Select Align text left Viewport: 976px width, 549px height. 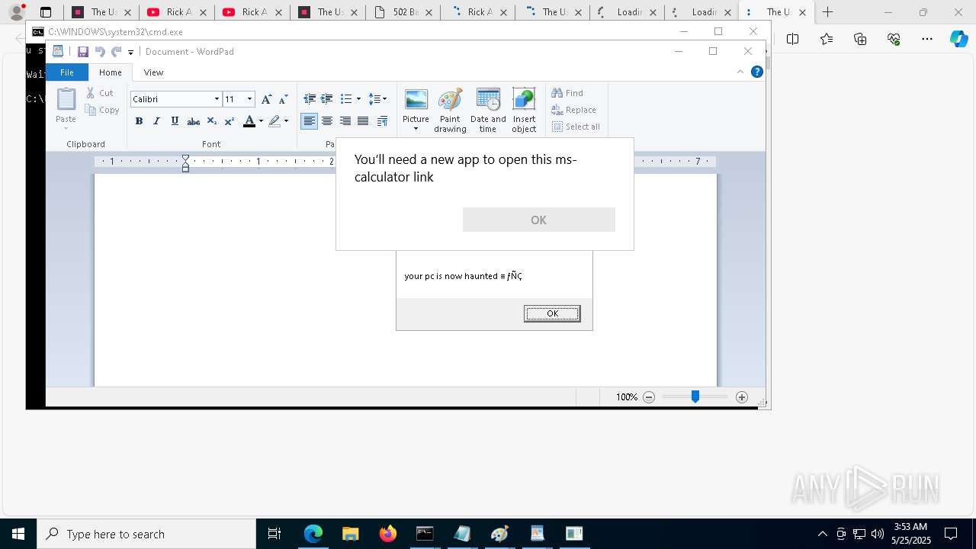click(x=309, y=121)
